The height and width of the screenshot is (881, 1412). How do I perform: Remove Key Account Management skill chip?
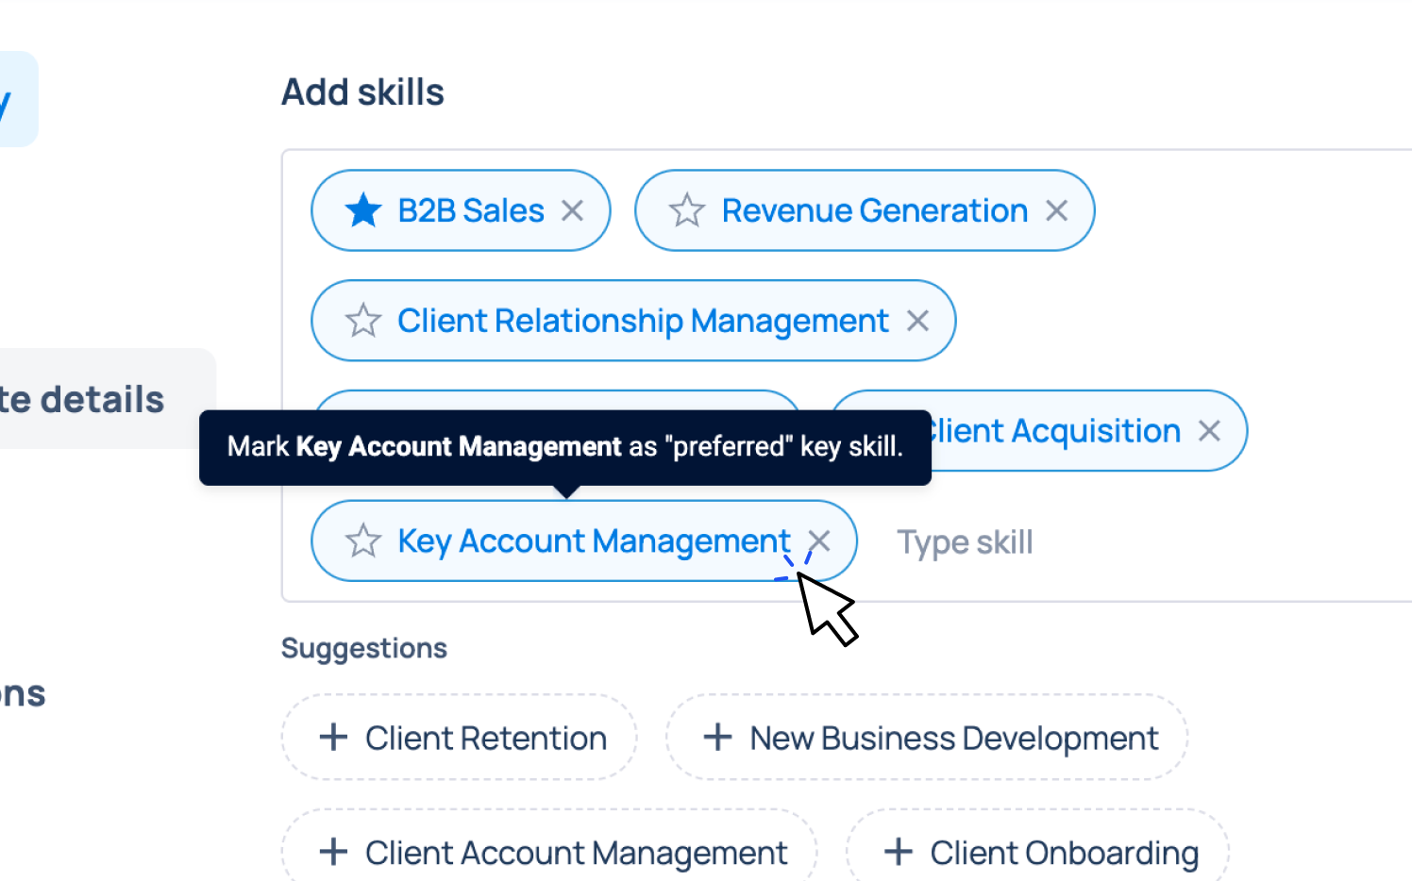tap(819, 540)
